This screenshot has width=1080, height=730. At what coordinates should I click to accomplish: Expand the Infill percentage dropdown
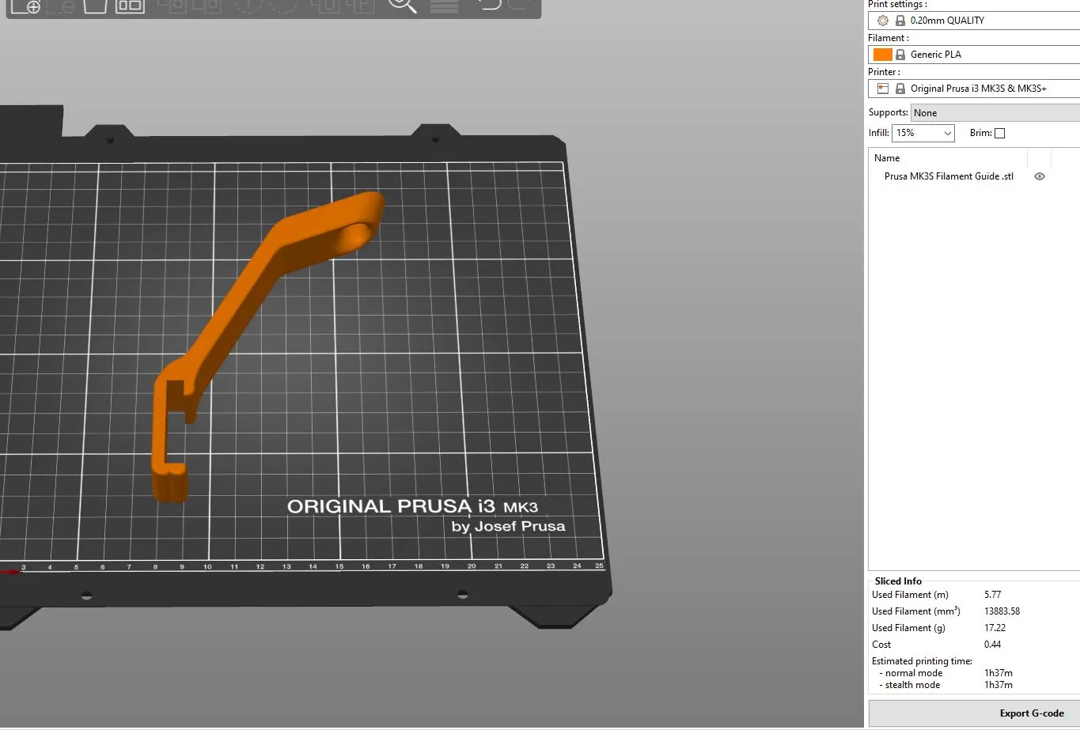(x=946, y=133)
